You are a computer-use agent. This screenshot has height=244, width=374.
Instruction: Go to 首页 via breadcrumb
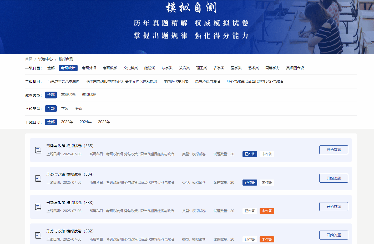coord(29,59)
